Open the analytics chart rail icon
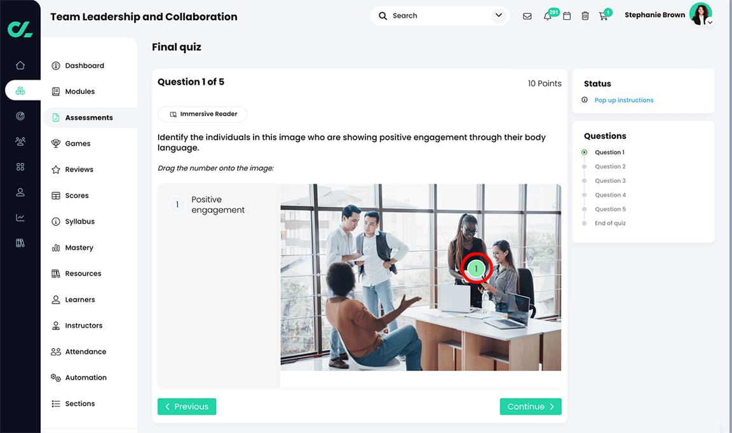Image resolution: width=732 pixels, height=433 pixels. (20, 217)
